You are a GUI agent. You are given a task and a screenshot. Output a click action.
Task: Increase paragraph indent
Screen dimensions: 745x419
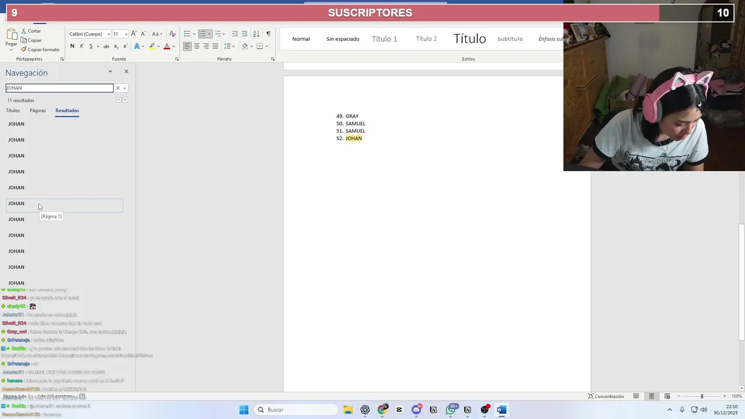[244, 34]
